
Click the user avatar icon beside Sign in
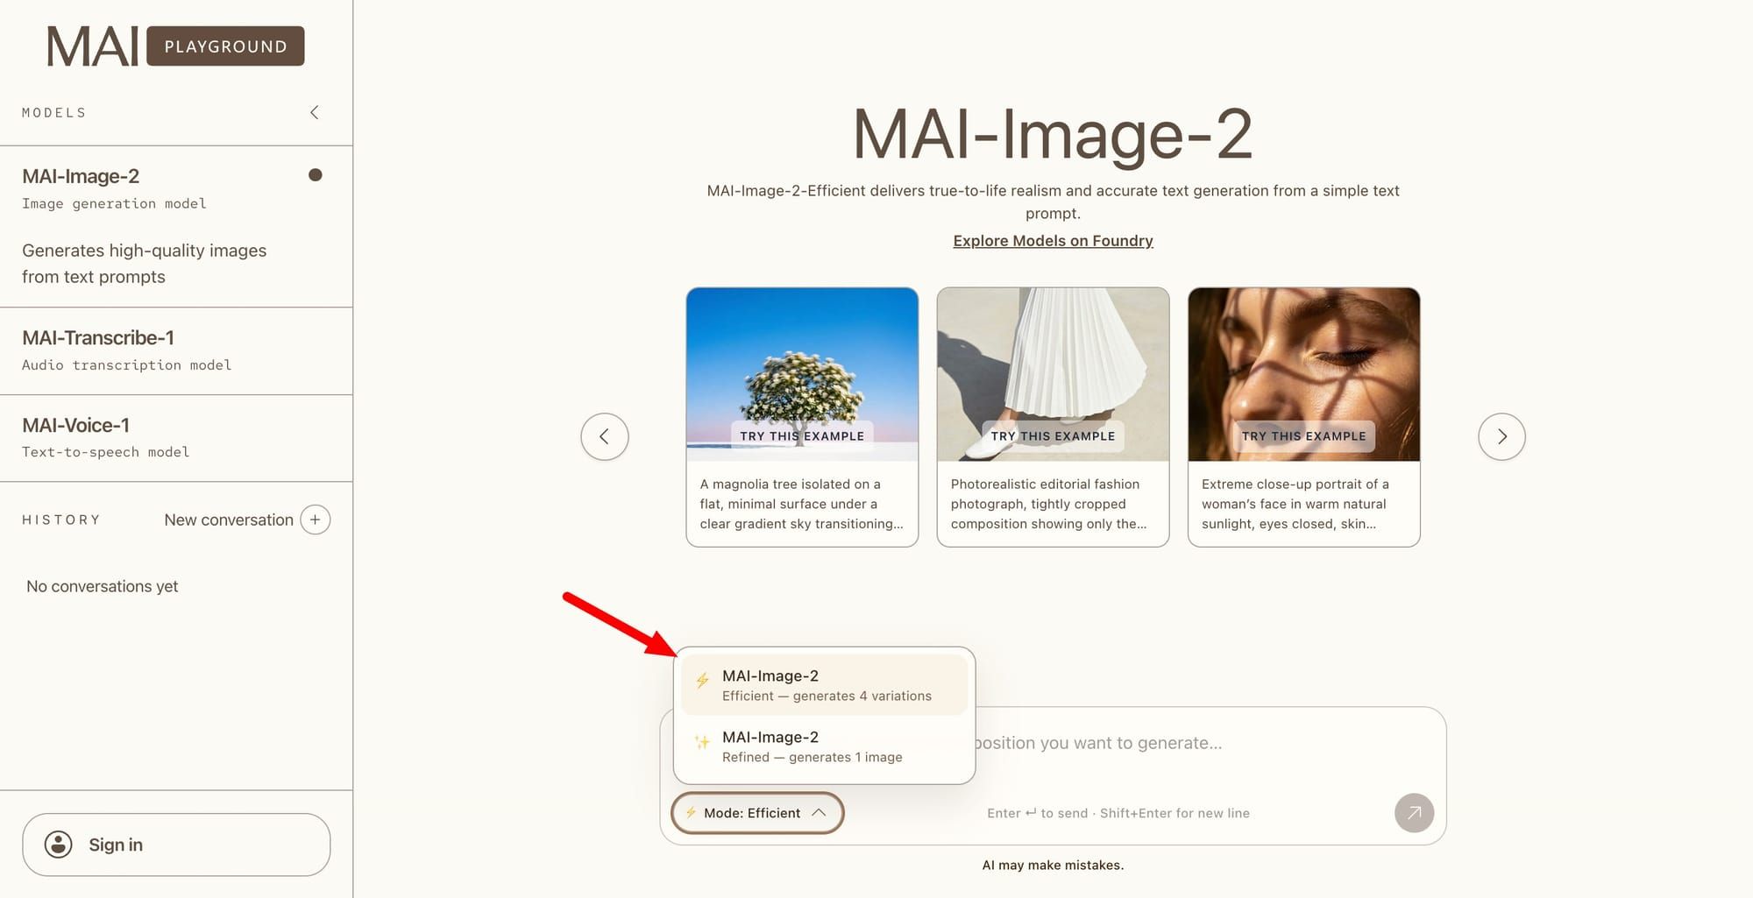pos(59,845)
